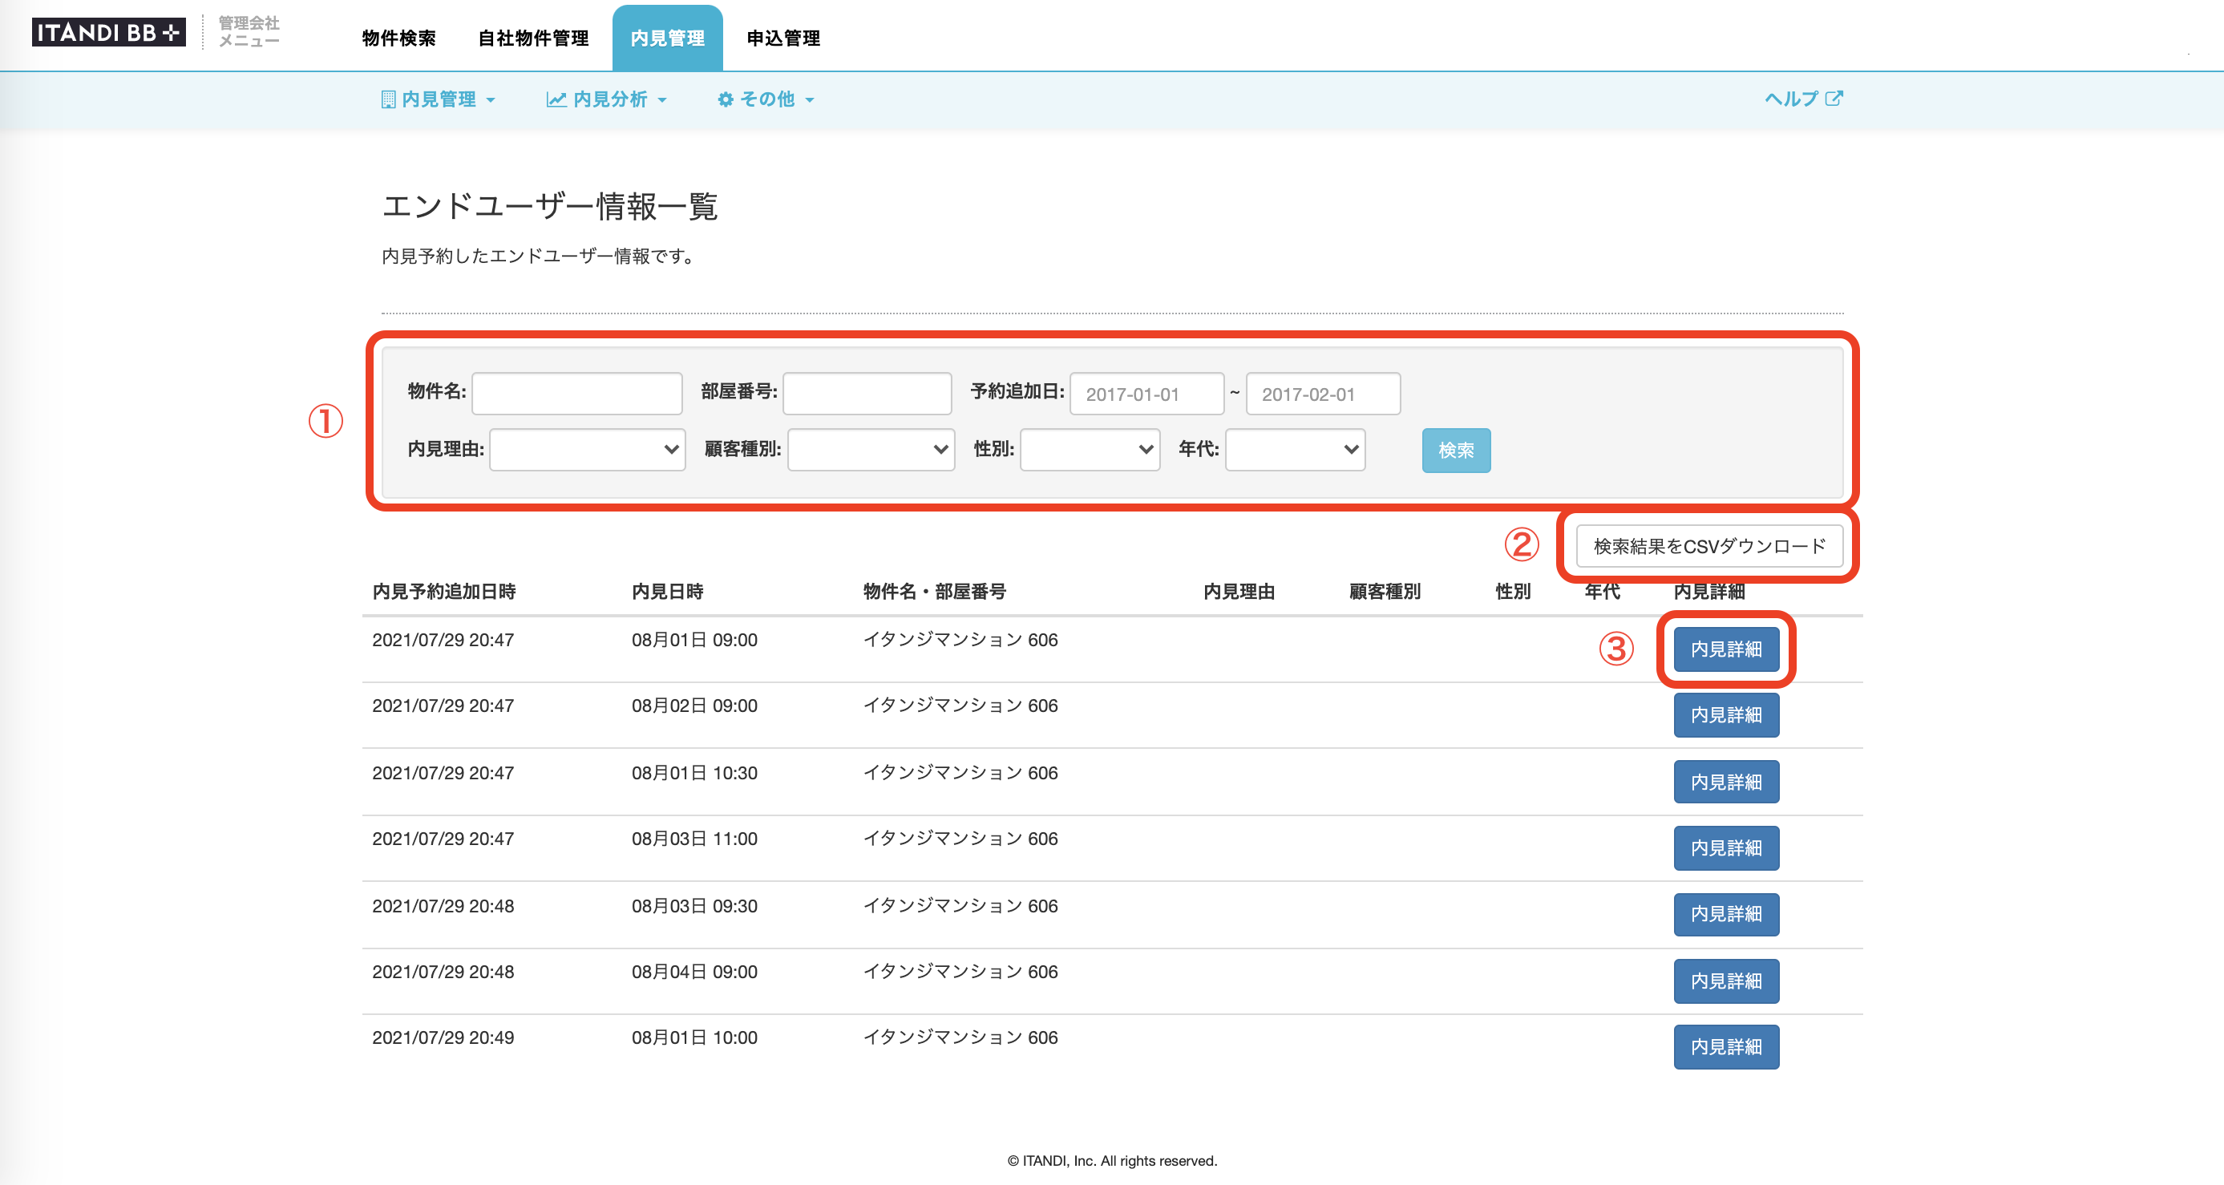The width and height of the screenshot is (2224, 1185).
Task: Open the 申込管理 tab
Action: (x=783, y=38)
